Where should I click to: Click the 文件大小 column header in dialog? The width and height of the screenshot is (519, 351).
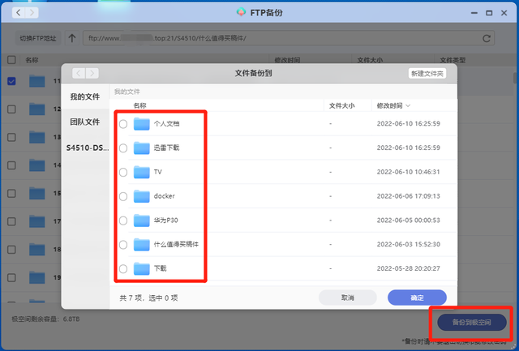point(342,106)
